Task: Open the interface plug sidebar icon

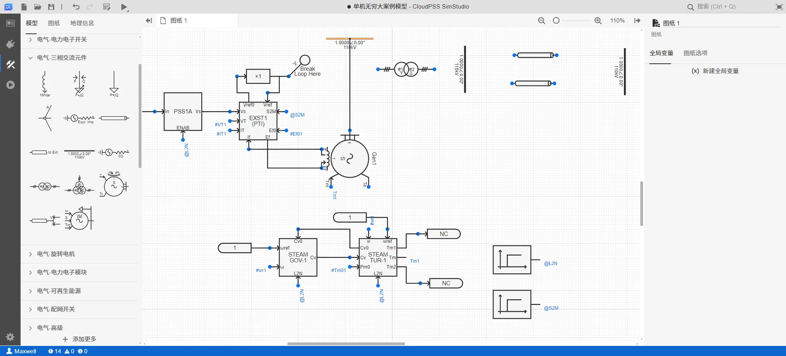Action: click(x=10, y=44)
